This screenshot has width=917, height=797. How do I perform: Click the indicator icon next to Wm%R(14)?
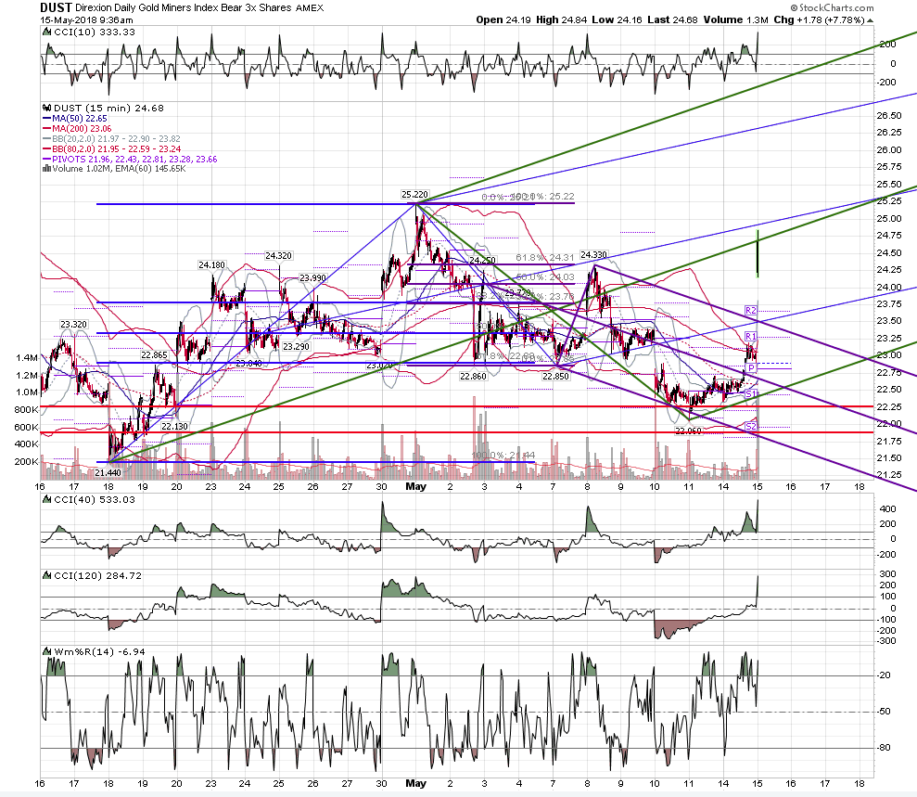tap(46, 652)
